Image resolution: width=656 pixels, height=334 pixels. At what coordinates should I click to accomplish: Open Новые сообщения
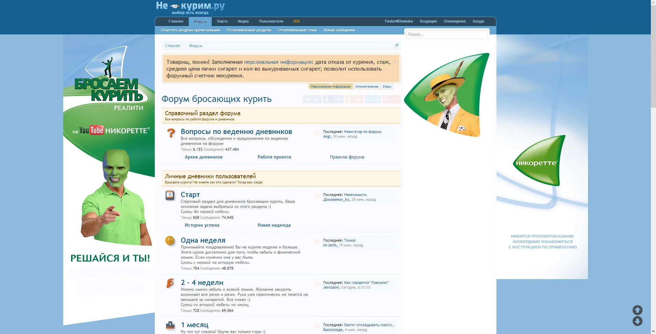click(x=339, y=30)
